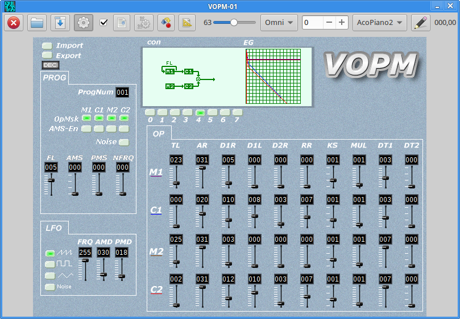Click the C2 D1R value 012
The height and width of the screenshot is (319, 460).
click(x=228, y=279)
